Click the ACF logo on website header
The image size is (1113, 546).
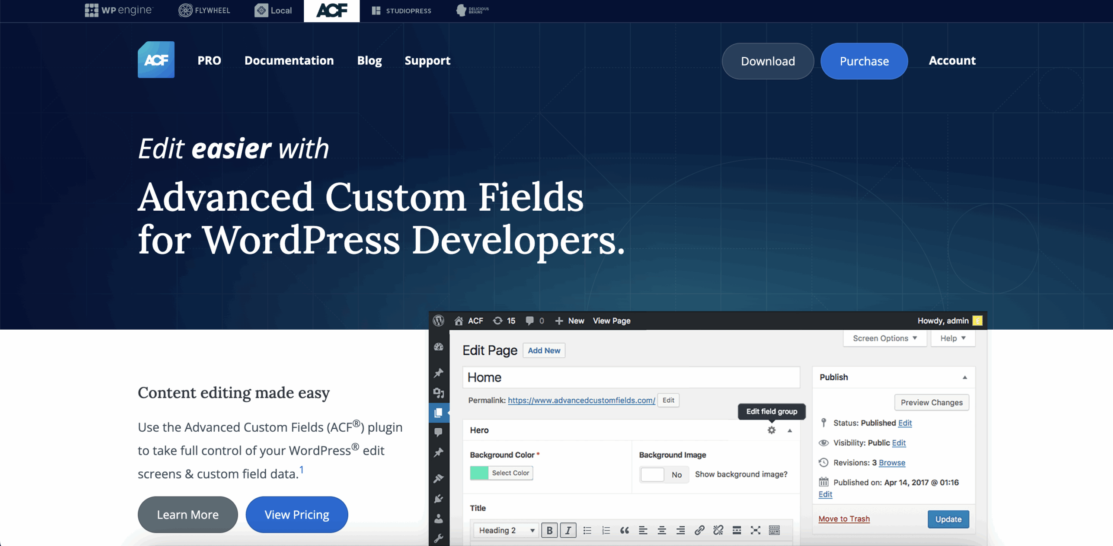click(x=156, y=60)
